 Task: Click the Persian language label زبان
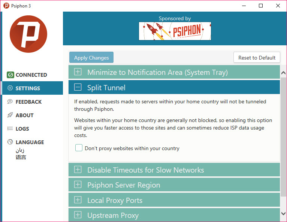pos(20,150)
